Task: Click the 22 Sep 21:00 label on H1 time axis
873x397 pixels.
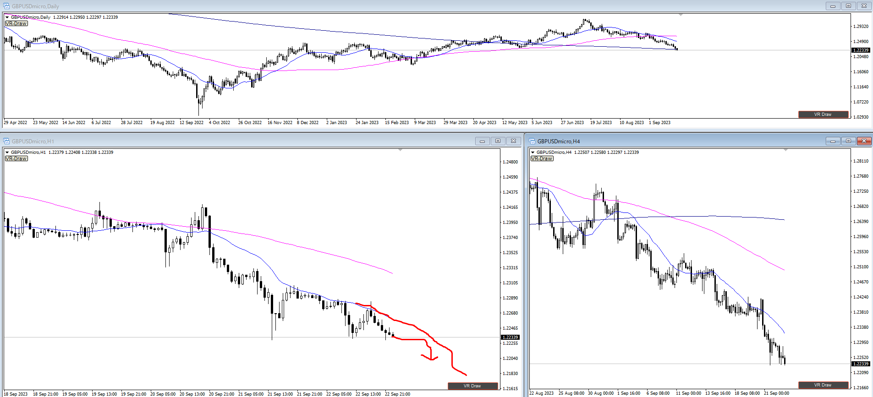Action: 397,394
